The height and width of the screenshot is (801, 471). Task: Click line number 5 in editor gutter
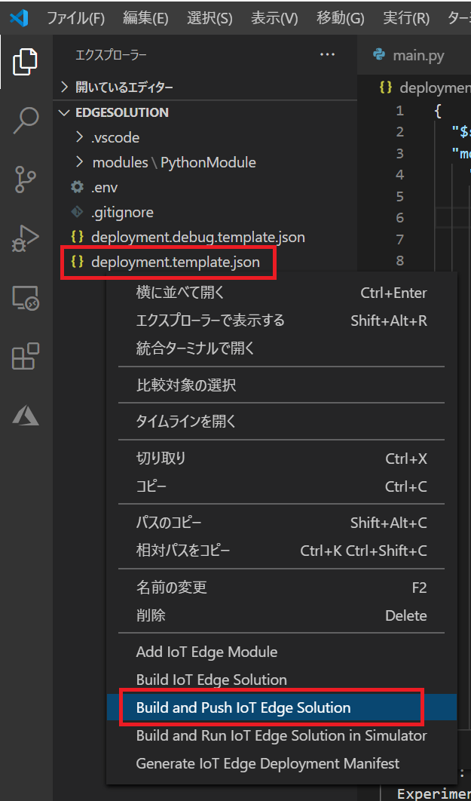pos(399,196)
